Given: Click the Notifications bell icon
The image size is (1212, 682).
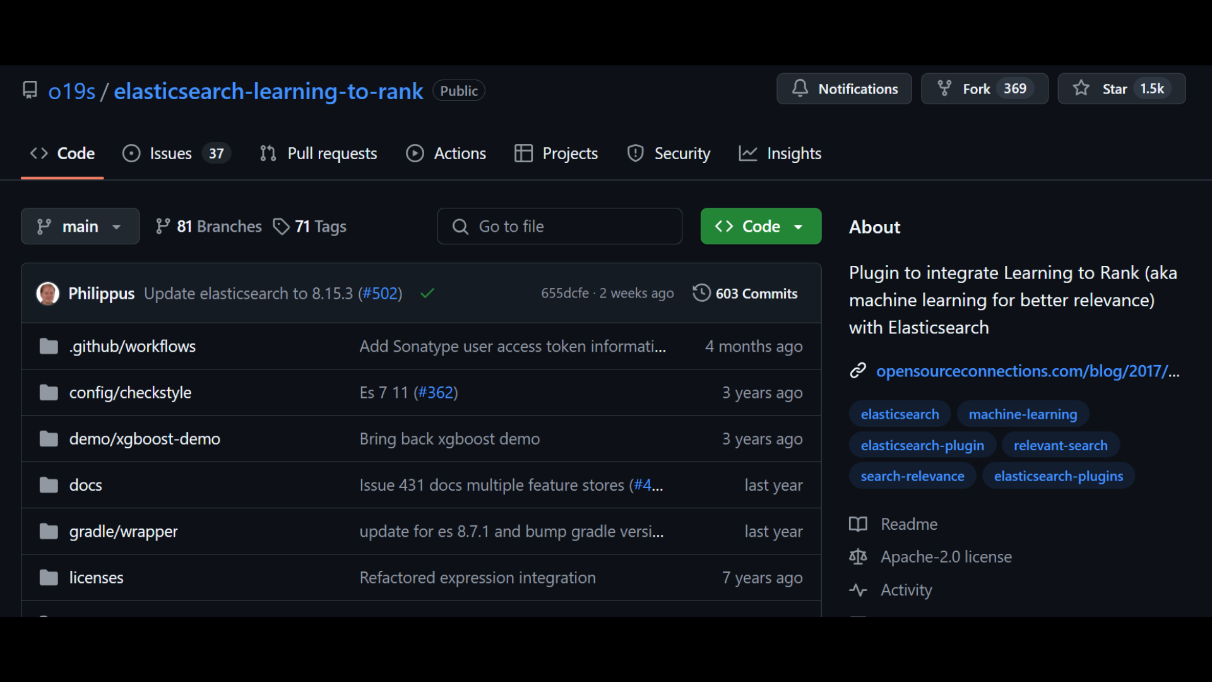Looking at the screenshot, I should pos(800,88).
